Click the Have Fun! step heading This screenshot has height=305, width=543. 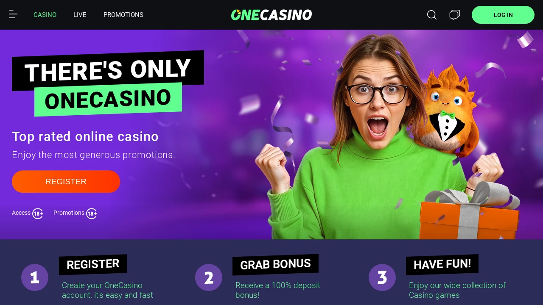[442, 264]
